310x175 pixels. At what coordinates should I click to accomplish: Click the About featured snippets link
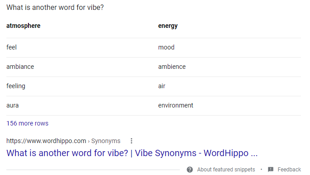226,170
